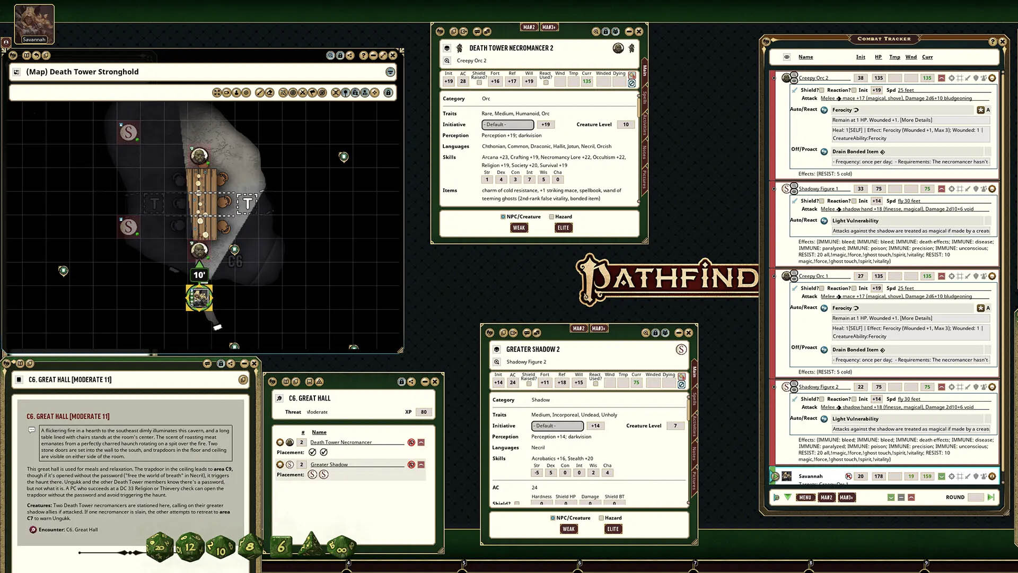Viewport: 1018px width, 573px height.
Task: Select Hazard radio button on Greater Shadow sheet
Action: [x=601, y=518]
